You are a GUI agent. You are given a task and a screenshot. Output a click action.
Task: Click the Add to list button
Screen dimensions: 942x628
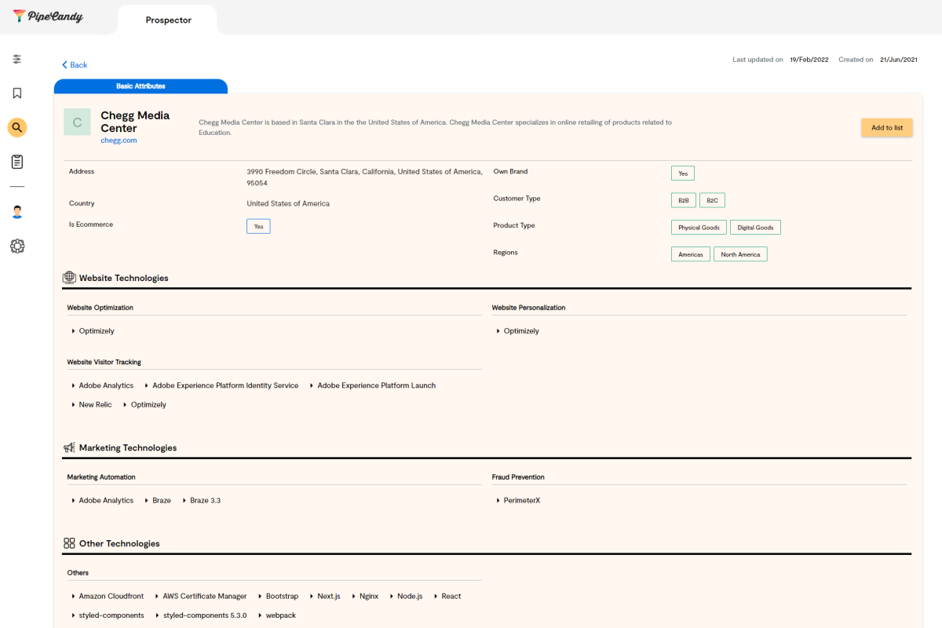887,128
